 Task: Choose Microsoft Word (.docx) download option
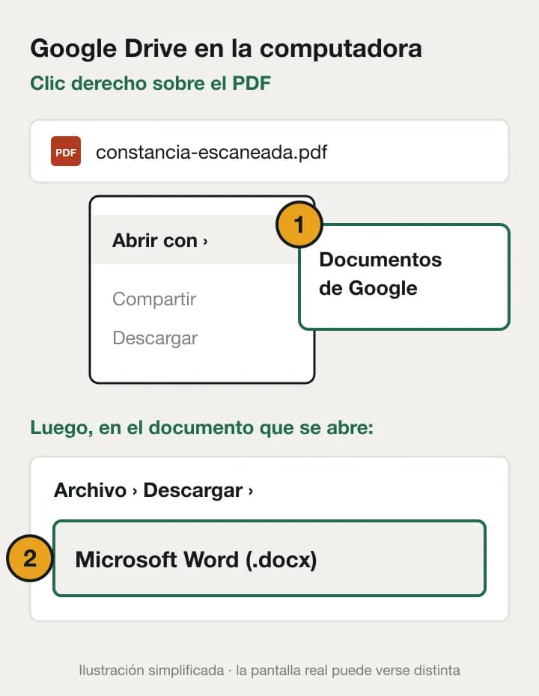[269, 558]
